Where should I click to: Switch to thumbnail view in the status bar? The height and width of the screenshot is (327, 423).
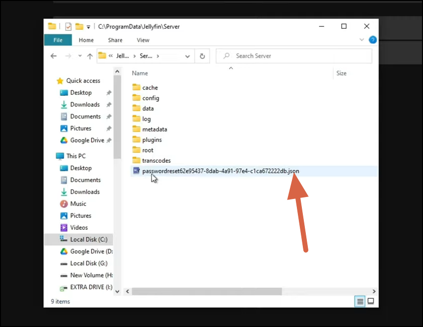click(370, 301)
